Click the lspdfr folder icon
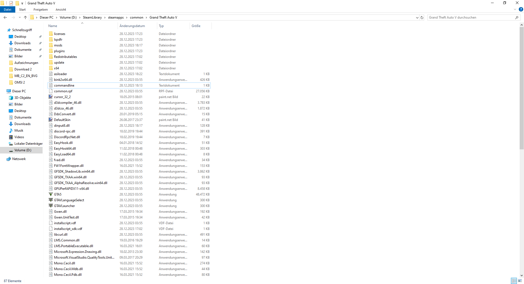The image size is (524, 284). click(51, 40)
